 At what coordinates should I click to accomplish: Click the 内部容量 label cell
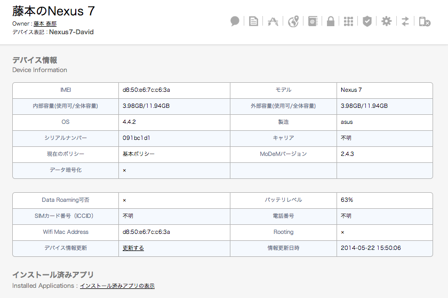click(66, 106)
